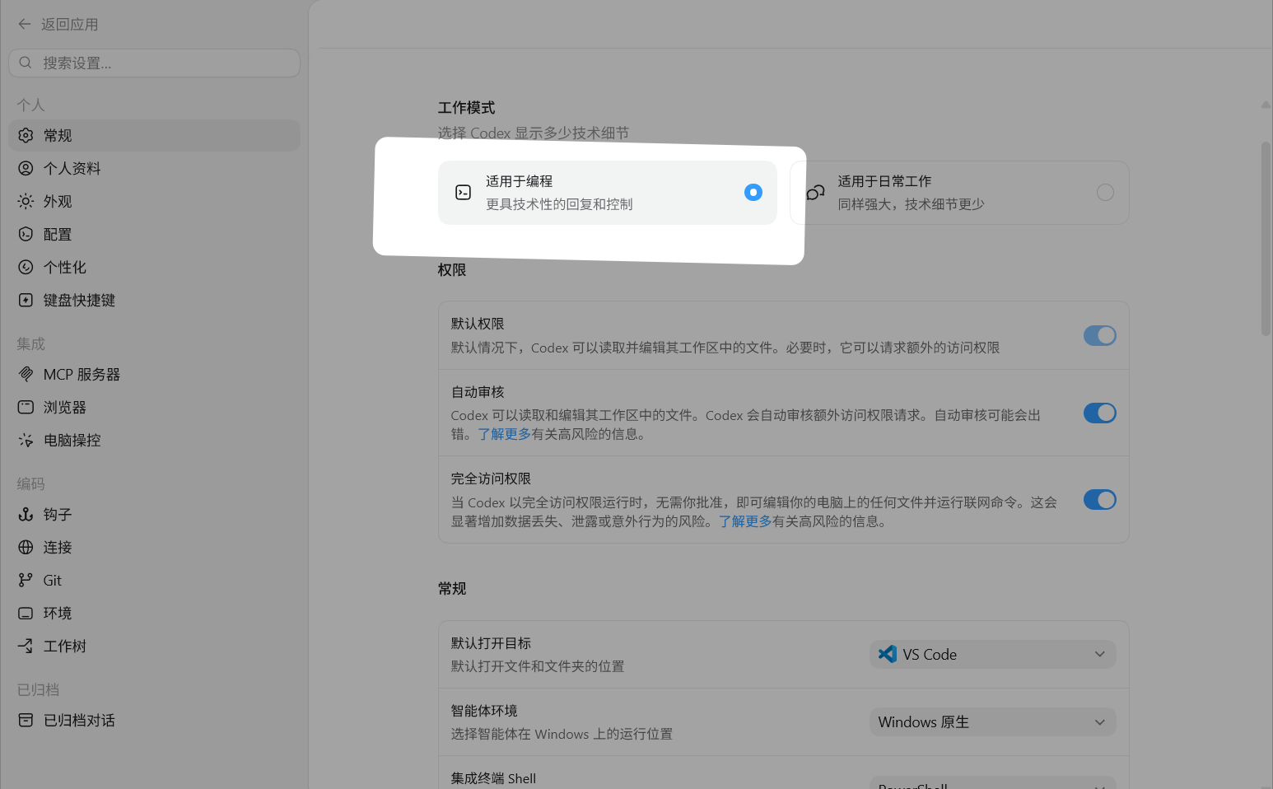Go to 环境 settings
This screenshot has width=1273, height=789.
coord(154,613)
